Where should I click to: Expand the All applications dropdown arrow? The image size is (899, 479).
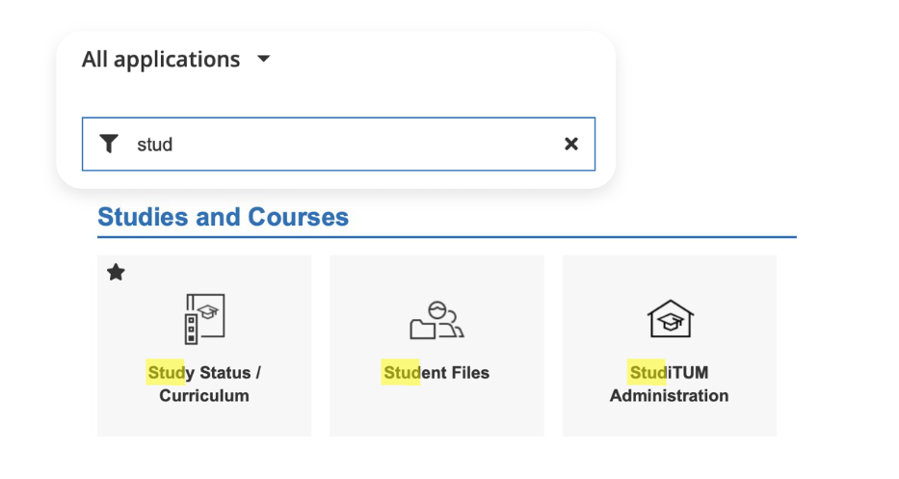coord(264,60)
